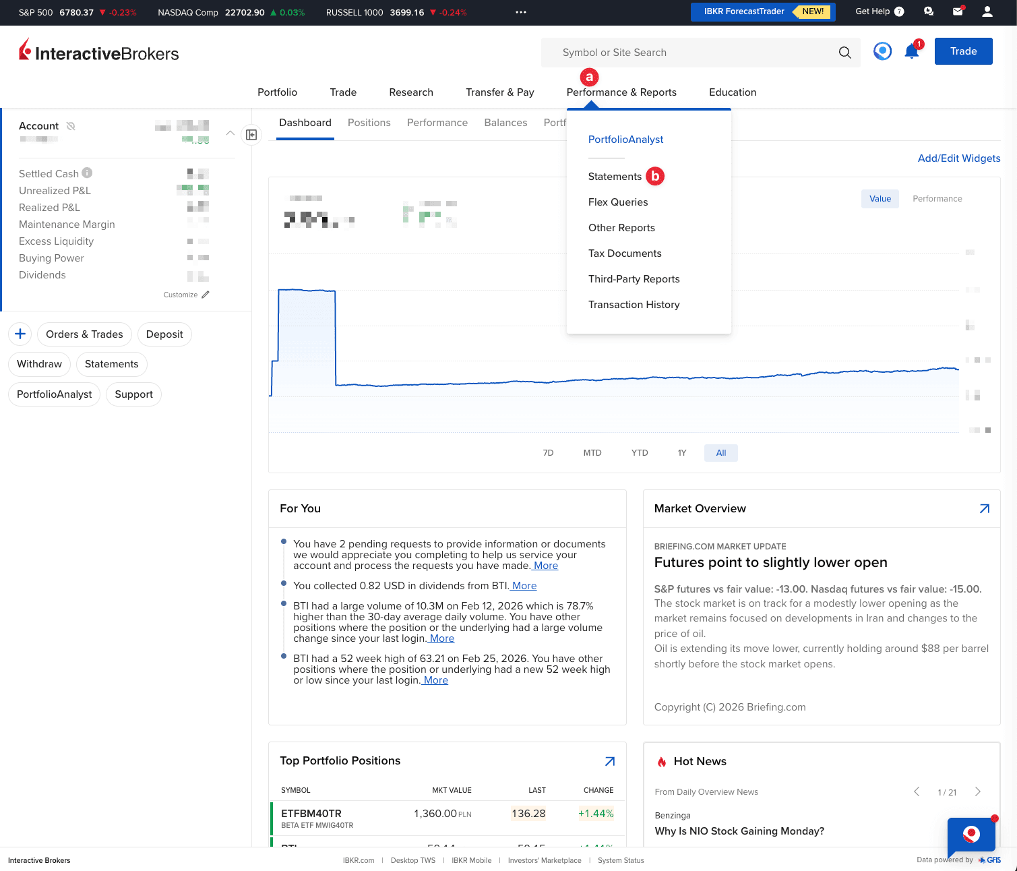Click the Symbol or Site Search field
Screen dimensions: 1017x871
tap(674, 52)
